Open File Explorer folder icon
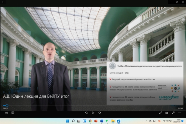 (113, 121)
